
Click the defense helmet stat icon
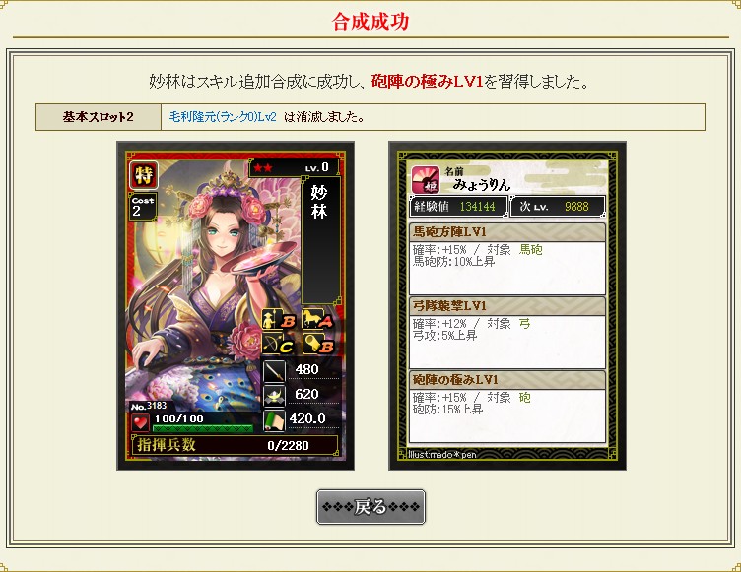274,395
